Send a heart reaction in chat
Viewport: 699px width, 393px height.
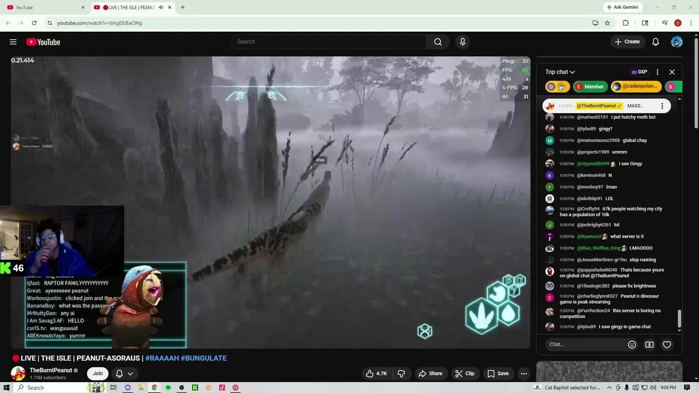pyautogui.click(x=667, y=344)
